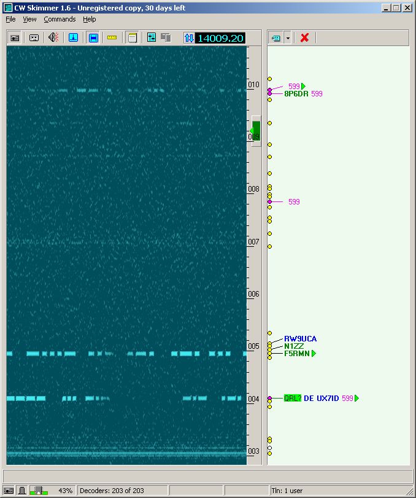Click the CW Skimmer title bar icon
The image size is (416, 498).
click(8, 7)
